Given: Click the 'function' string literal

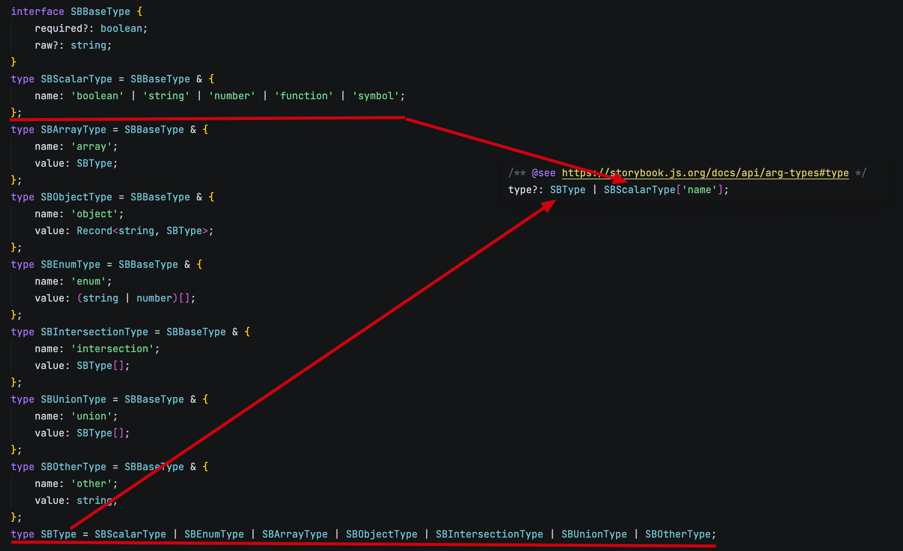Looking at the screenshot, I should (304, 96).
